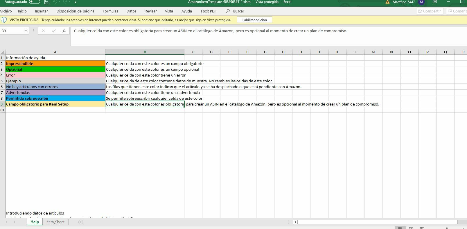Screen dimensions: 467x229
Task: Click the Buscar magnifier search box
Action: click(235, 11)
